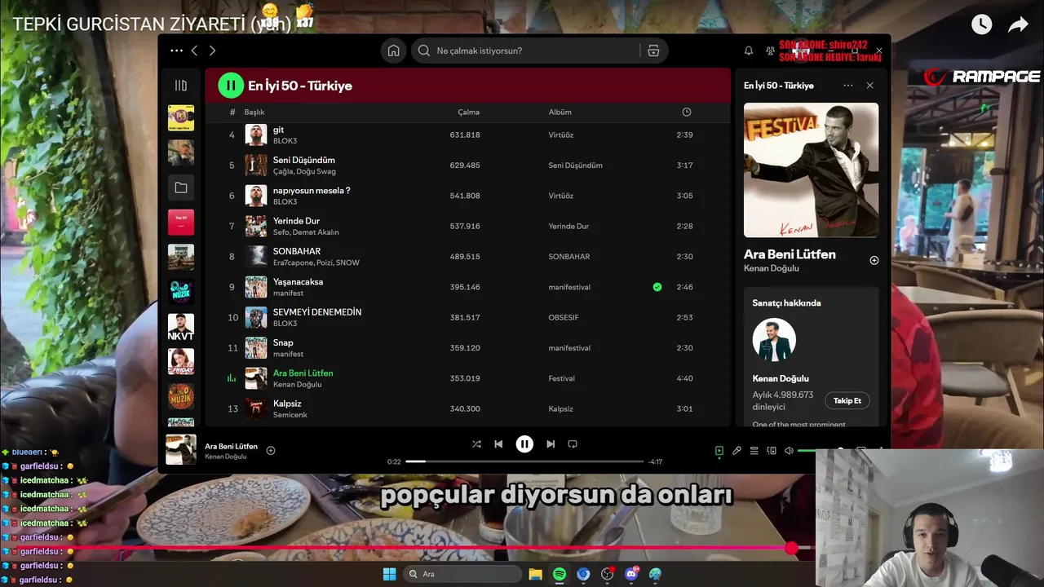Click the taskbar 'Ara' search box

coord(463,574)
